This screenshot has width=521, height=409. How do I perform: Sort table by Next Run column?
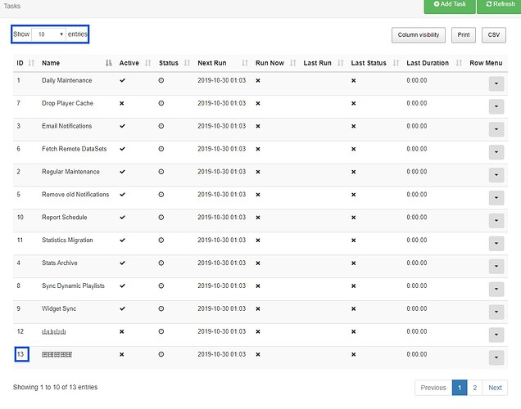[x=223, y=63]
